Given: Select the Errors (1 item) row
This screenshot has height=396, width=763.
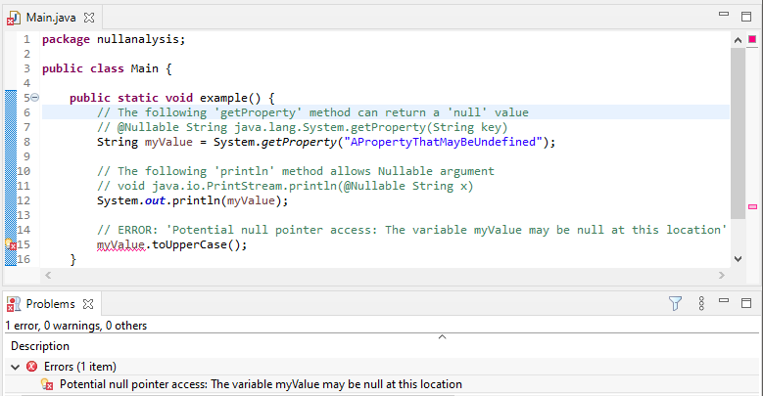Looking at the screenshot, I should click(382, 367).
